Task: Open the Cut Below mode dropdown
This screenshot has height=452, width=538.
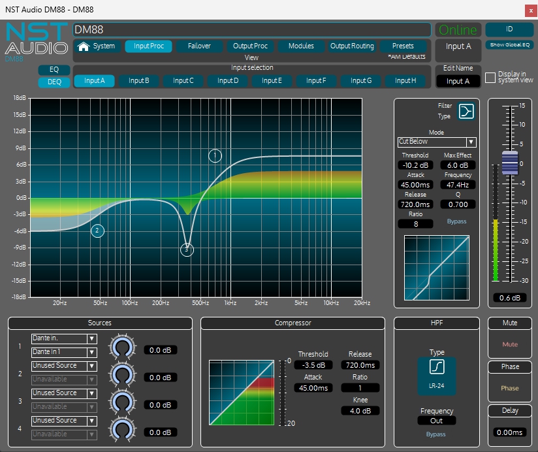Action: [x=471, y=142]
